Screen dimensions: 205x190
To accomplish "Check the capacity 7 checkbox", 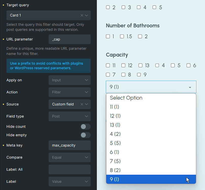I will click(108, 74).
